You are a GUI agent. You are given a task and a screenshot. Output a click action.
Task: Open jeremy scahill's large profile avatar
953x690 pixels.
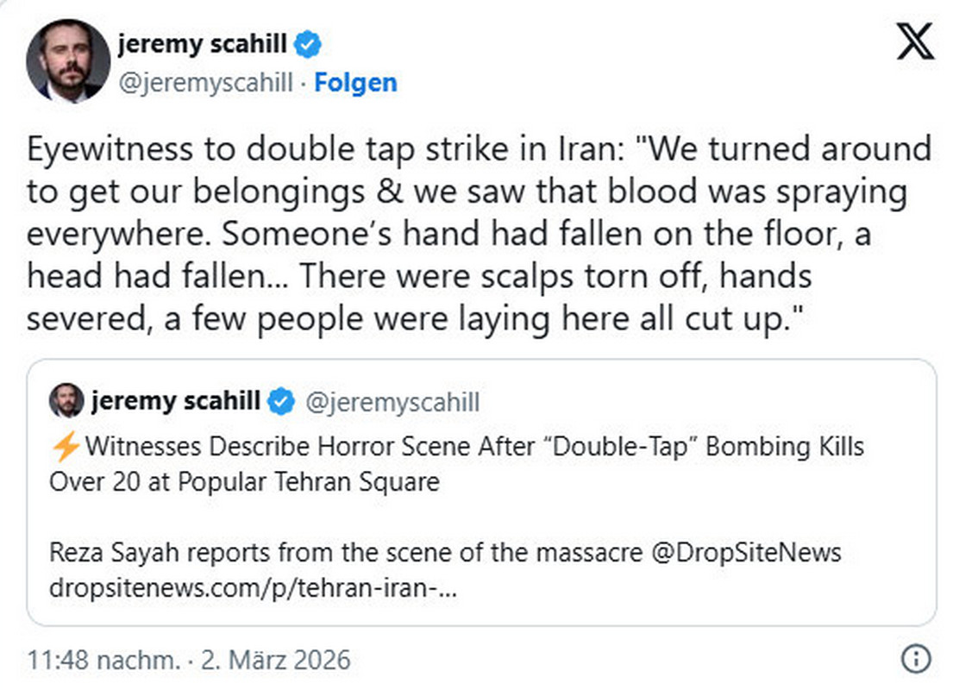(x=68, y=60)
